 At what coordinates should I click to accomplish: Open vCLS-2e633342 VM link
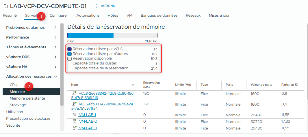coord(102,96)
